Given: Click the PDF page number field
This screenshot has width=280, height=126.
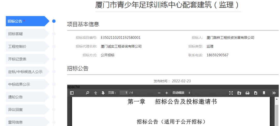Looking at the screenshot, I should click(124, 93).
